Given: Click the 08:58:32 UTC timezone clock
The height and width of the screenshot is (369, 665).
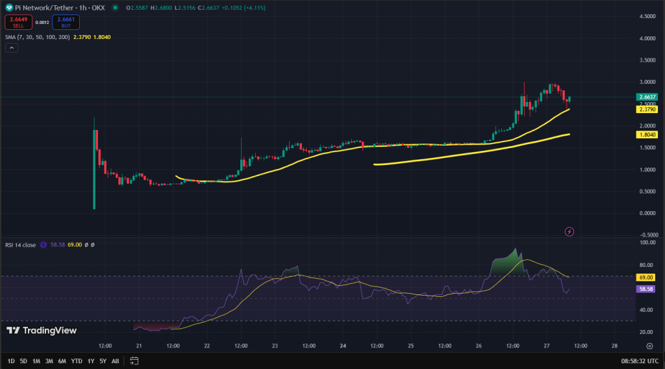Looking at the screenshot, I should 640,361.
